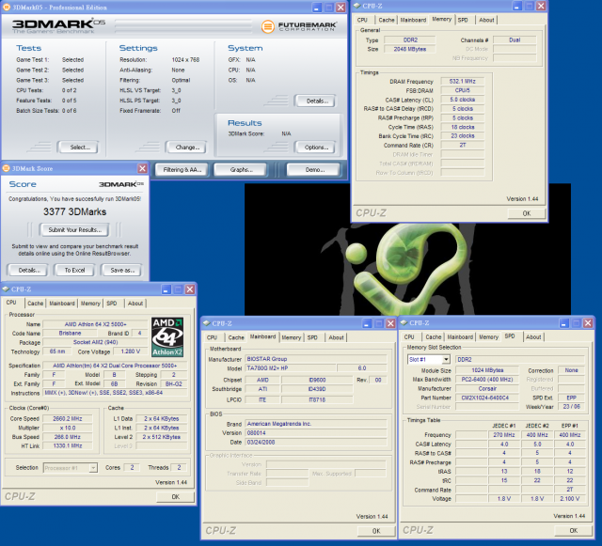
Task: Click Details... button under System
Action: [315, 101]
